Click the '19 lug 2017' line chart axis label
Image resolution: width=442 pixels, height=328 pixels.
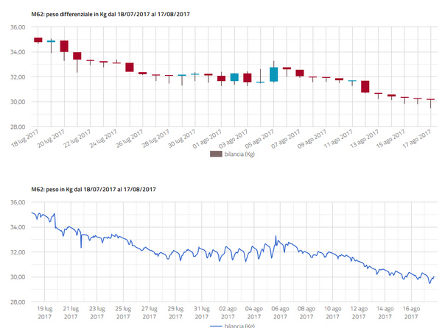click(x=44, y=313)
